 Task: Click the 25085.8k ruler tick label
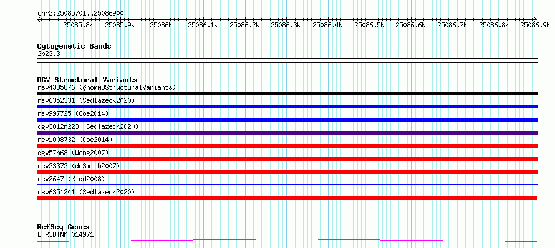pos(78,25)
